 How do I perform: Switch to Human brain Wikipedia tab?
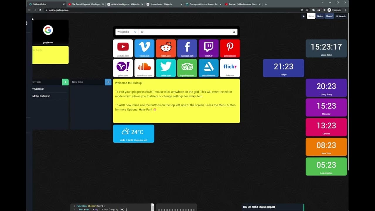tap(164, 4)
